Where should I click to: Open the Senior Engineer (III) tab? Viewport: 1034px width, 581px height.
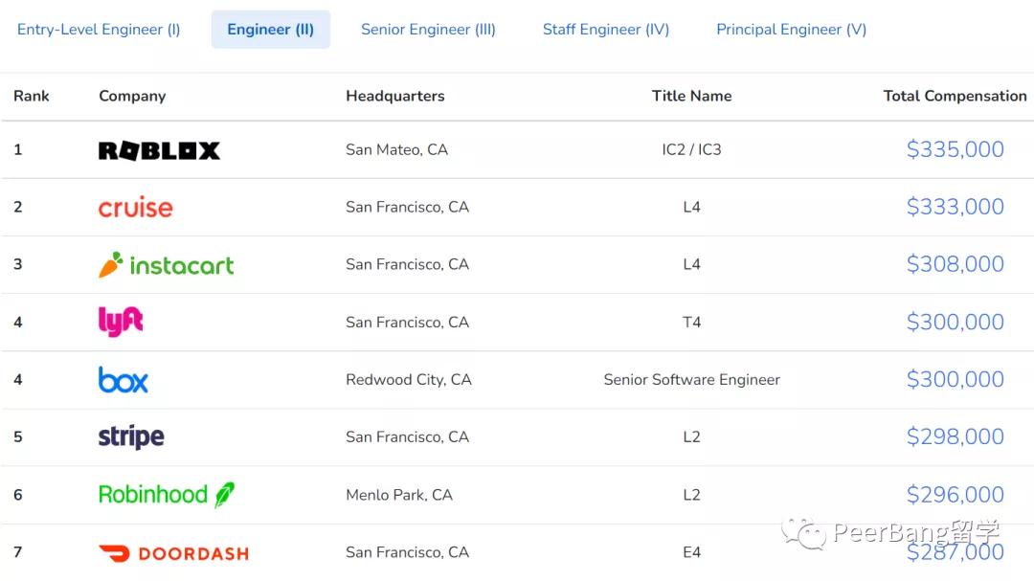[x=428, y=30]
